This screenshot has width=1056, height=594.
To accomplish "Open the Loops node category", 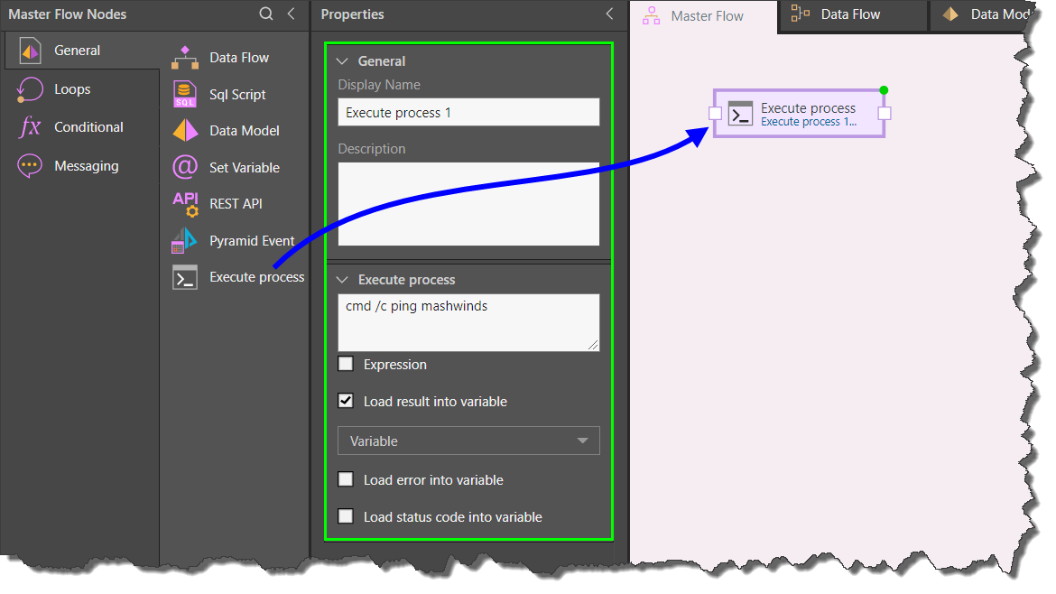I will tap(72, 89).
